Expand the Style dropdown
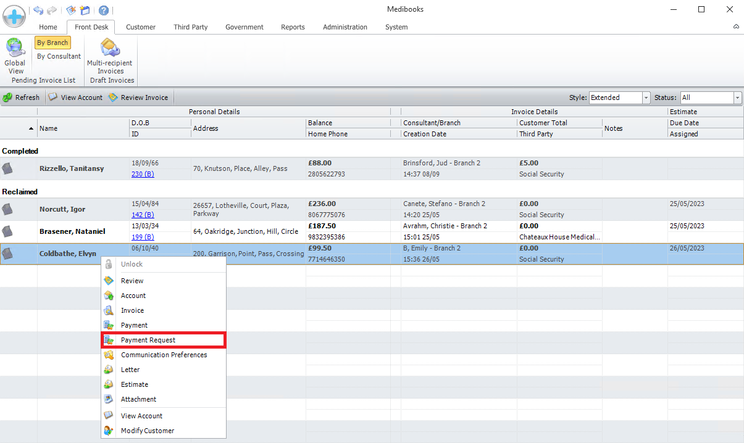Screen dimensions: 744x443 [x=646, y=97]
